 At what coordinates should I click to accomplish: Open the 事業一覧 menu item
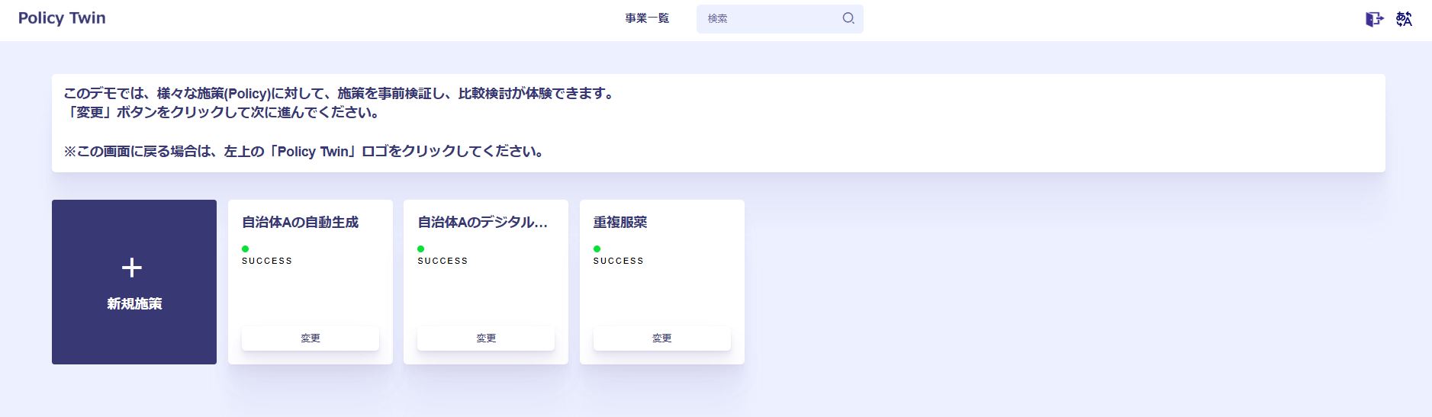(647, 18)
